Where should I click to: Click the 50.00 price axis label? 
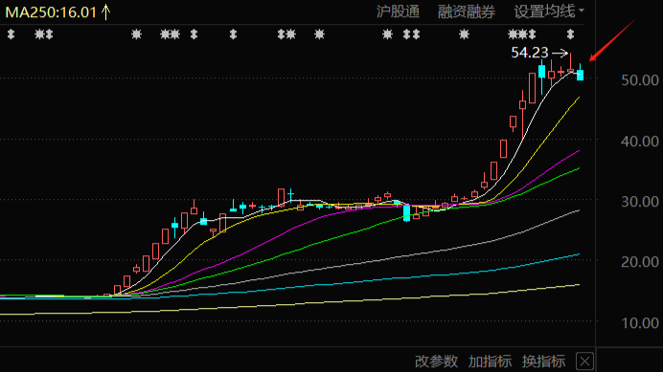click(x=640, y=79)
